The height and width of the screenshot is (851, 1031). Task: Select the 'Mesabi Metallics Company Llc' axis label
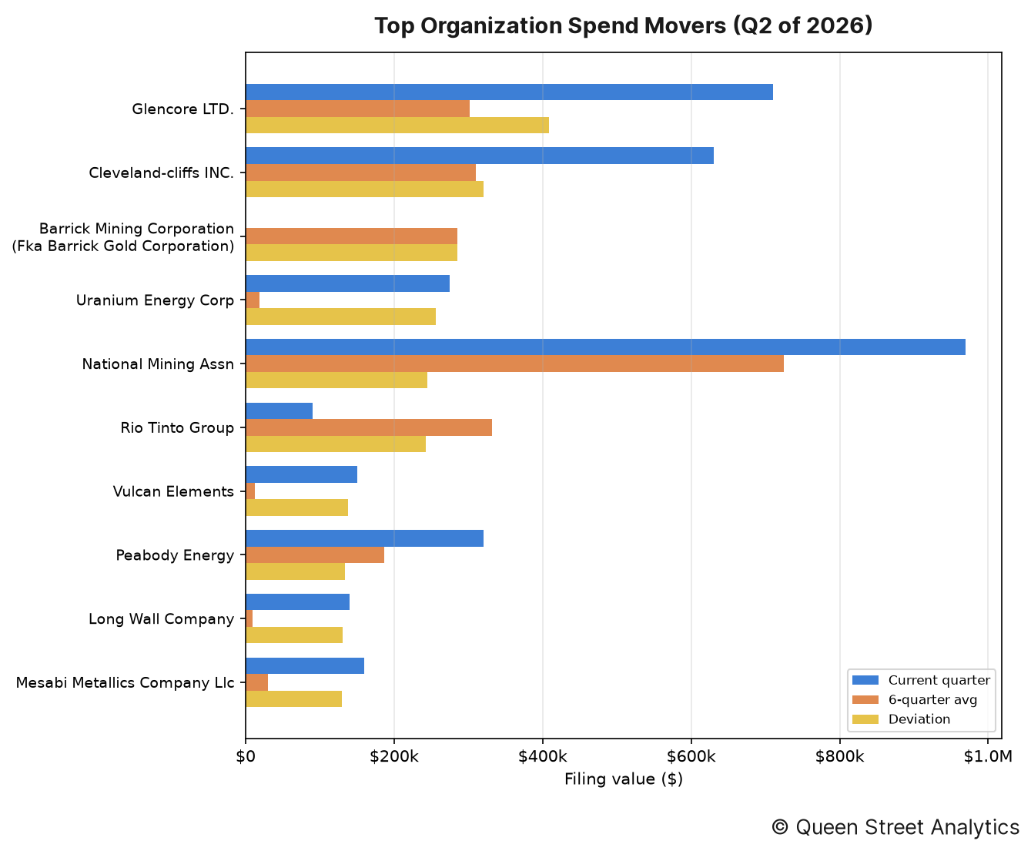(125, 682)
